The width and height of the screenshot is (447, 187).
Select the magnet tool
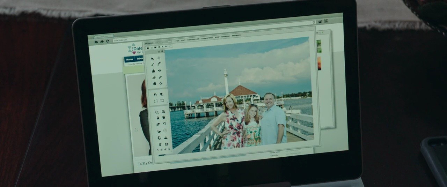[x=161, y=83]
